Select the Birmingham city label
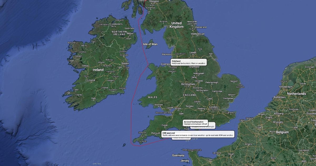Viewport: 316px width, 166px height. click(x=188, y=84)
